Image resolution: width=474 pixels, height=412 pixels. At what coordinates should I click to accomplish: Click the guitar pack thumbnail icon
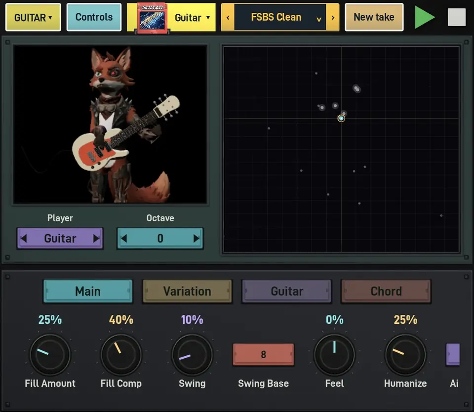152,18
